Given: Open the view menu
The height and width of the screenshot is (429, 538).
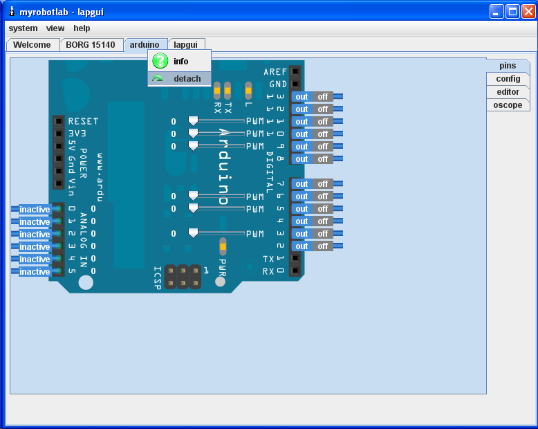Looking at the screenshot, I should tap(55, 28).
